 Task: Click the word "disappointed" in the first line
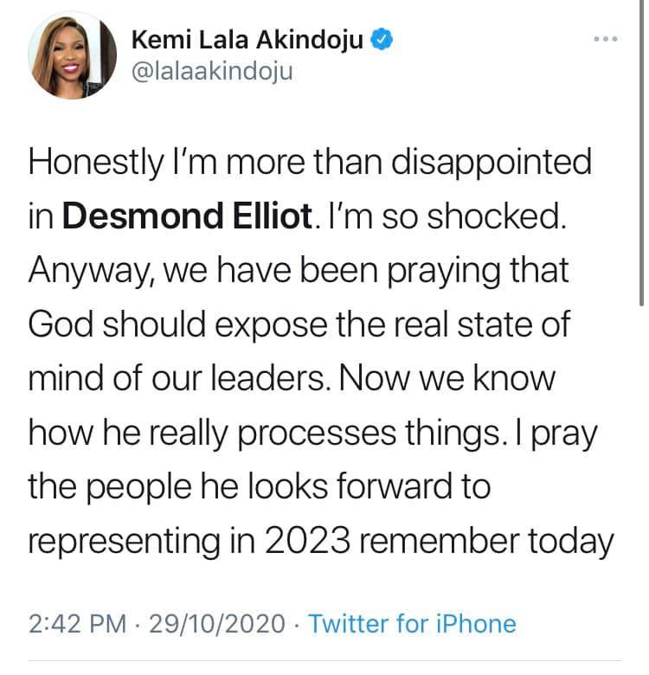(492, 164)
